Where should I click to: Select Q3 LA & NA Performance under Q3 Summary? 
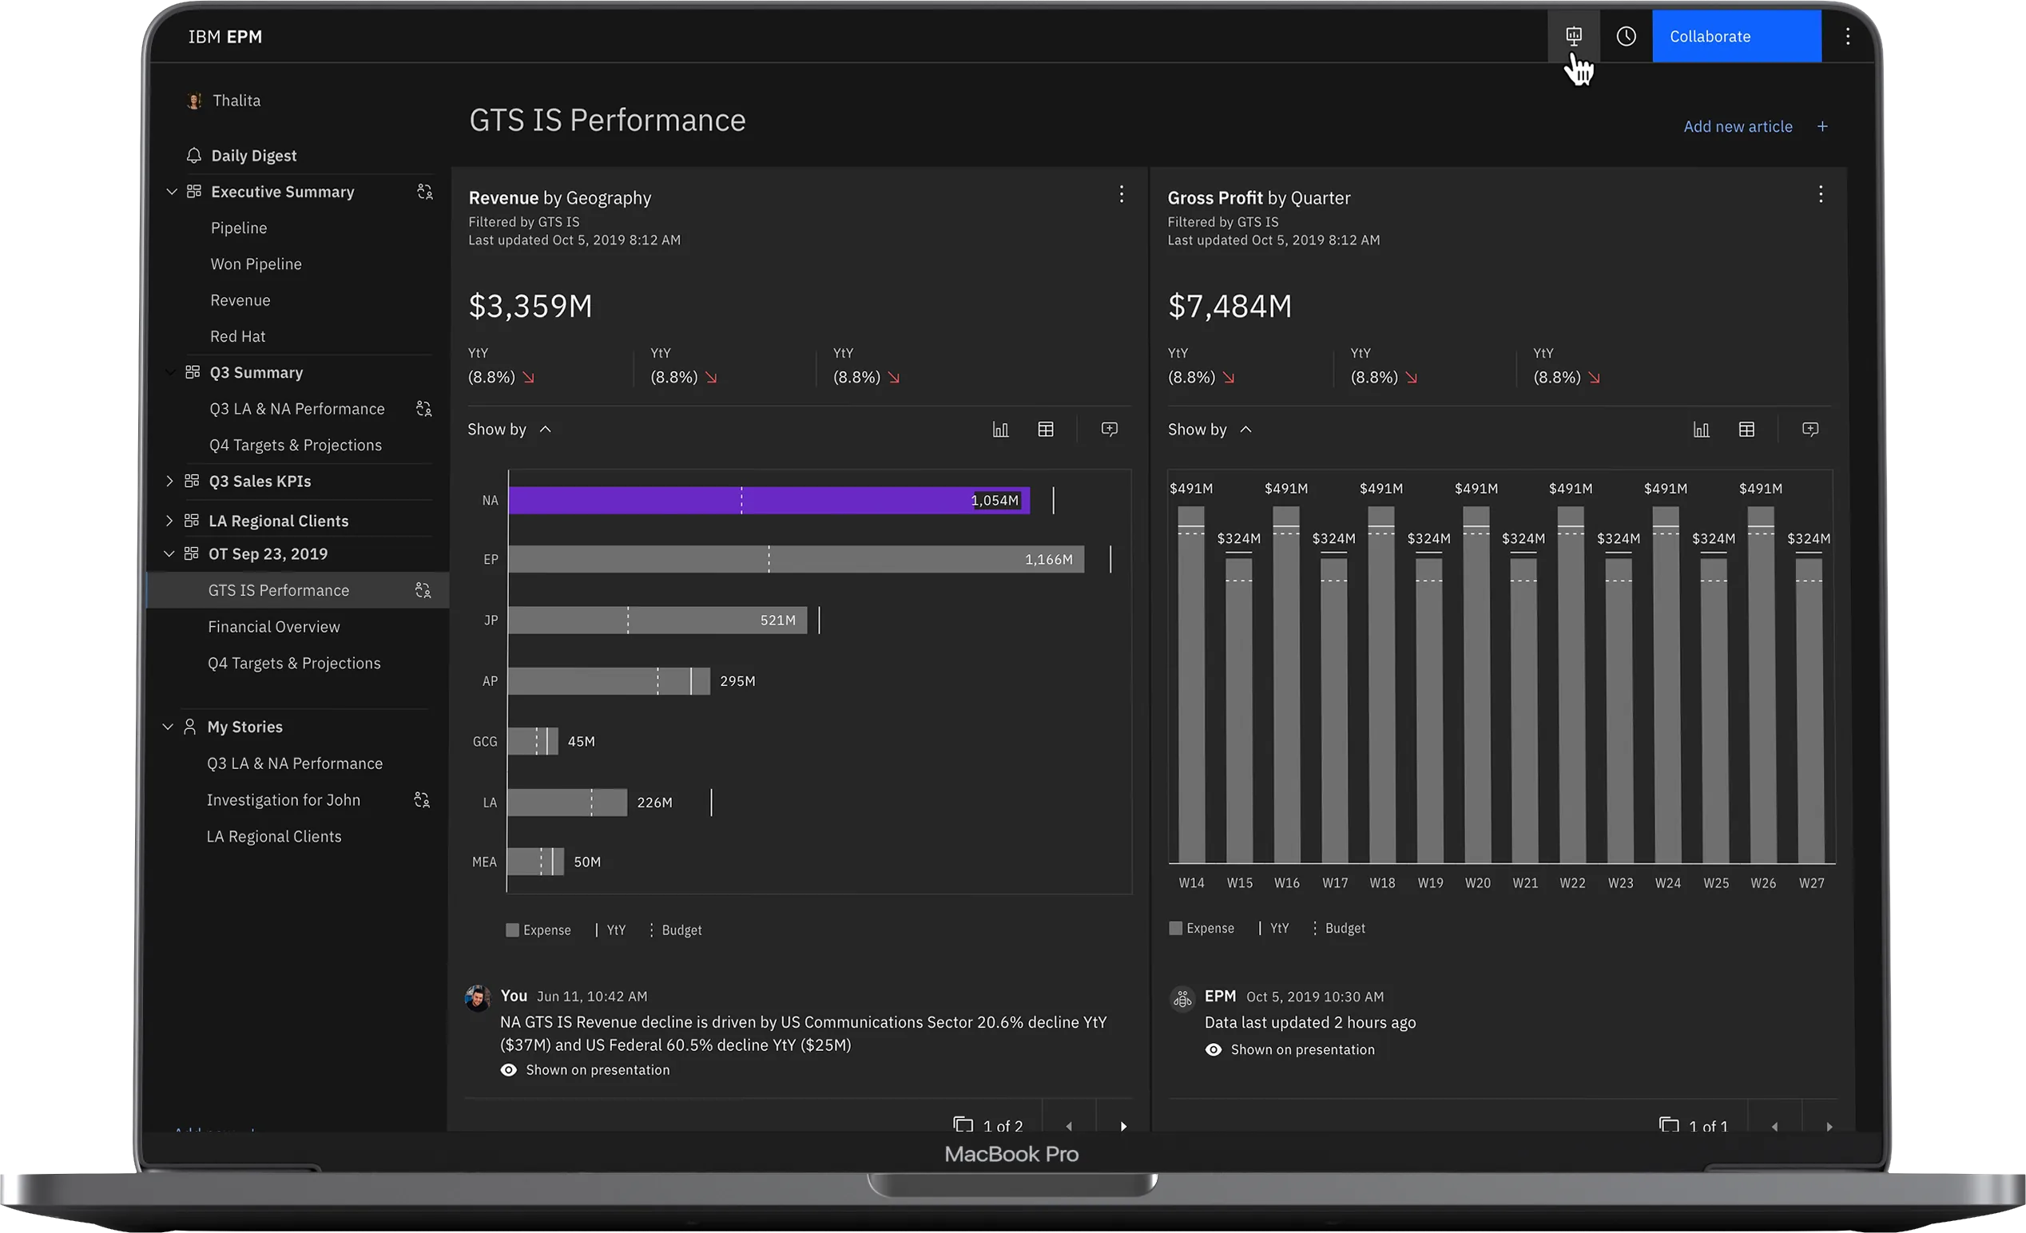pyautogui.click(x=297, y=409)
